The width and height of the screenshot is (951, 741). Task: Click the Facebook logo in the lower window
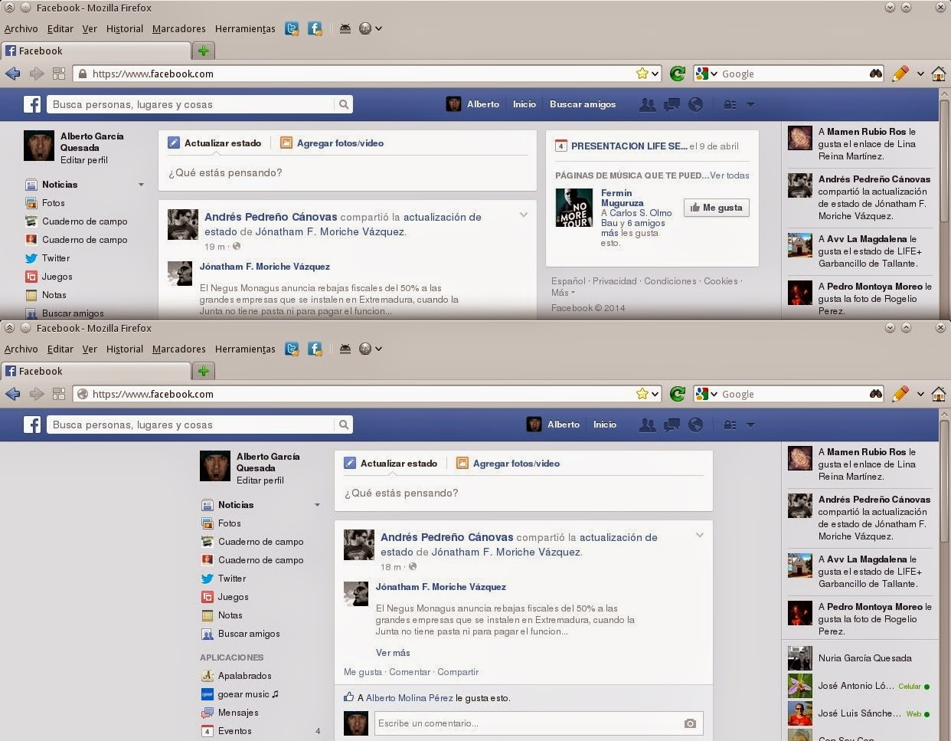(x=31, y=425)
